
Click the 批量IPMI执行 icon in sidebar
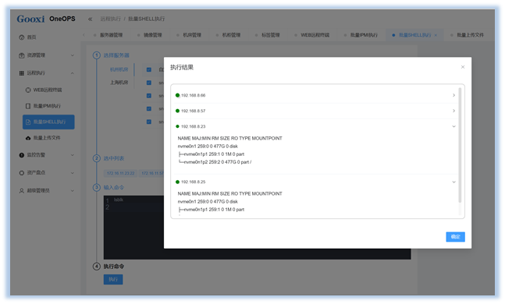(x=28, y=106)
